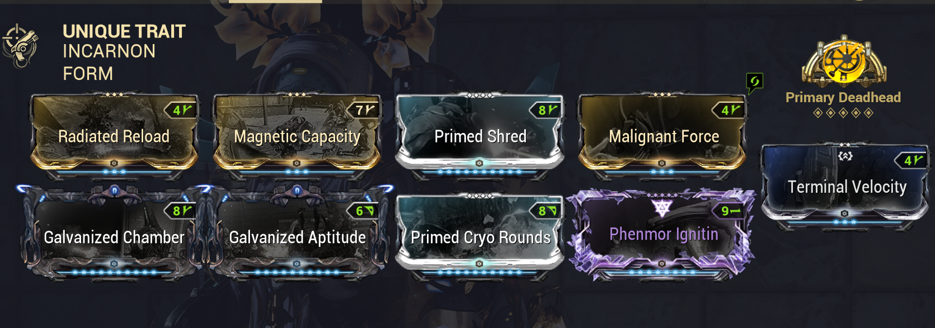
Task: Select the Radiated Reload mod card
Action: tap(114, 136)
